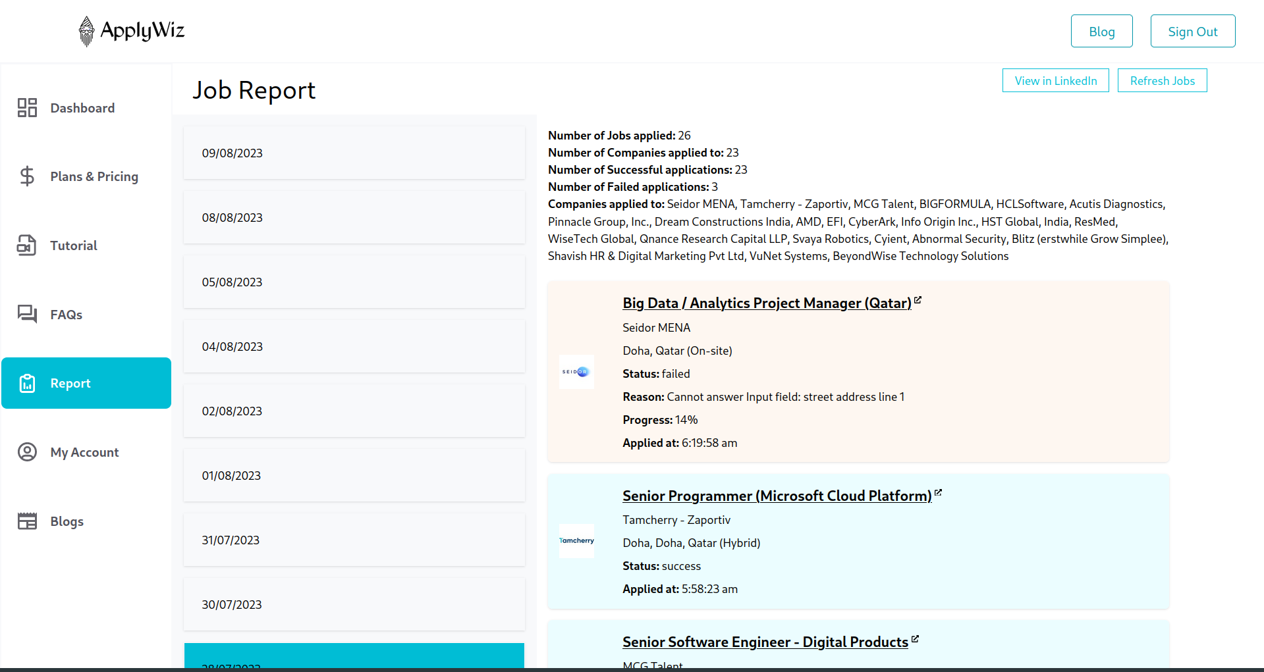Click the Blogs layout icon

click(x=27, y=521)
